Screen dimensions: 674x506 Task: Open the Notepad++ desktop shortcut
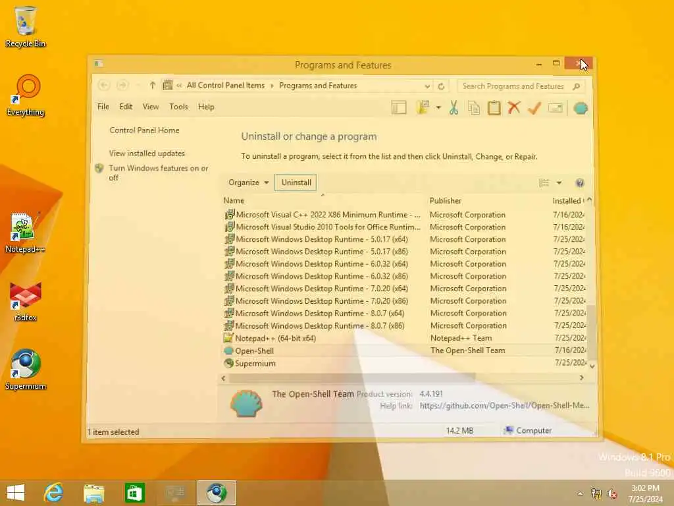pos(25,233)
